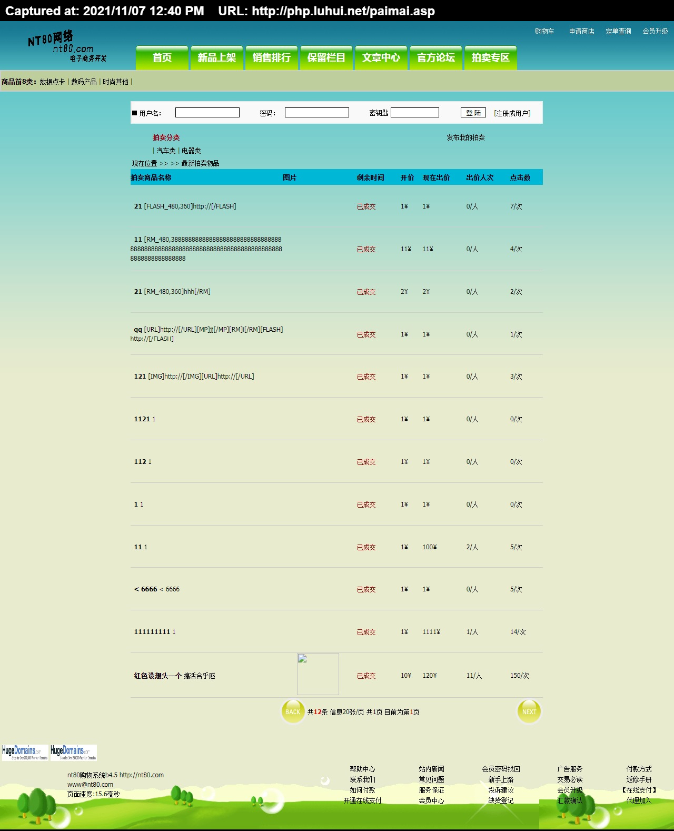Open the 销售排行 navigation tab
Screen dimensions: 674x831
tap(272, 58)
